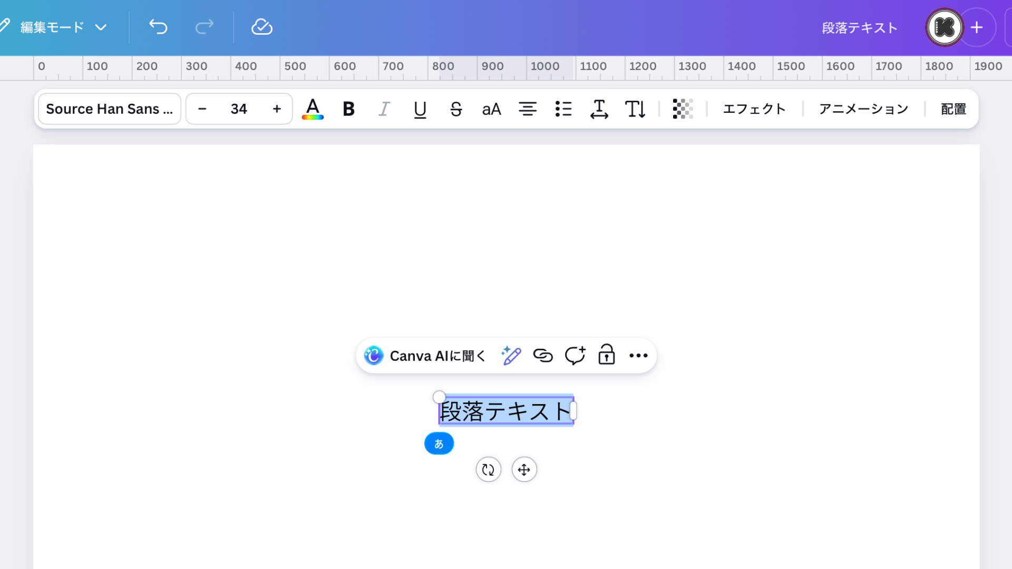Switch to vertical text direction

pos(635,109)
